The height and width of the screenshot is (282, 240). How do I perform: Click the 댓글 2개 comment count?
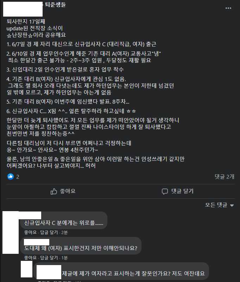pyautogui.click(x=225, y=177)
